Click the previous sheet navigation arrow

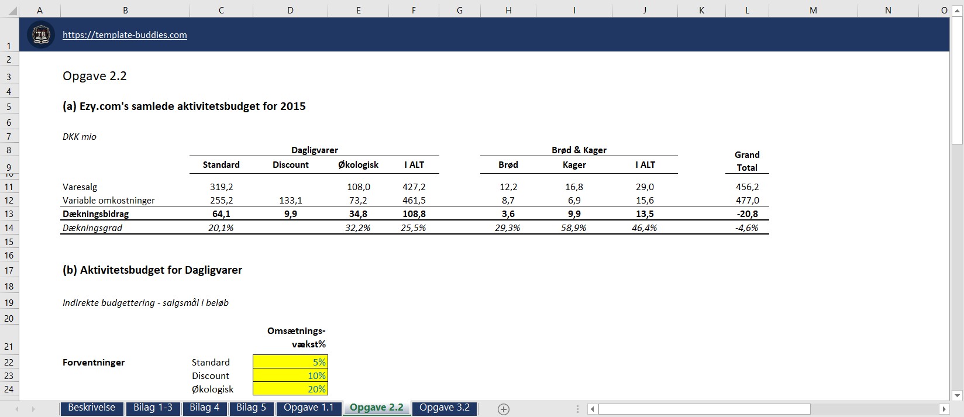pyautogui.click(x=17, y=409)
